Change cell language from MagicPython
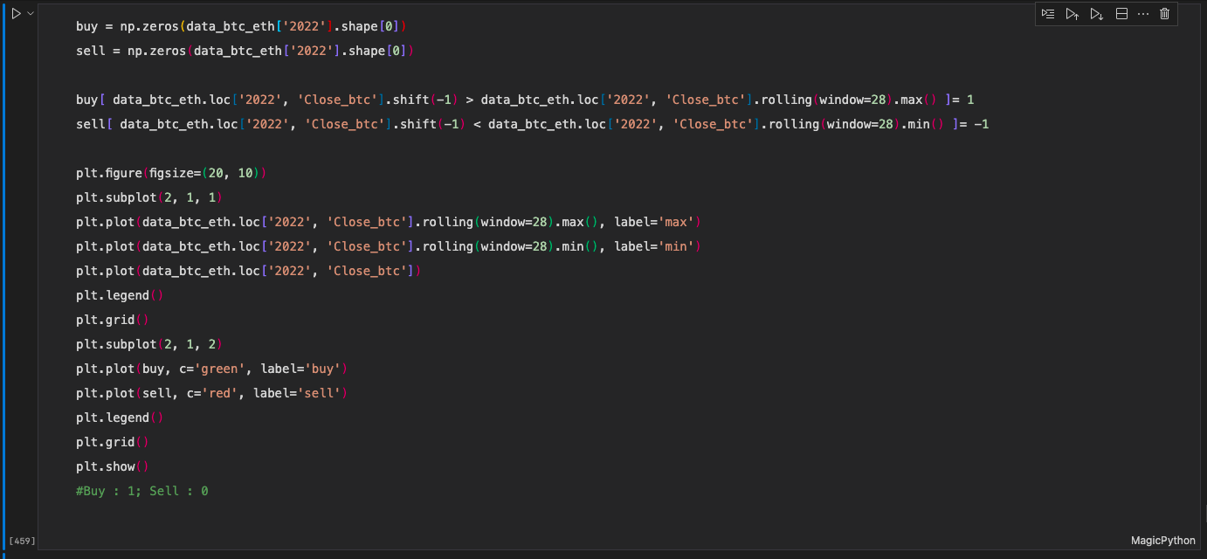The image size is (1207, 559). pyautogui.click(x=1162, y=541)
